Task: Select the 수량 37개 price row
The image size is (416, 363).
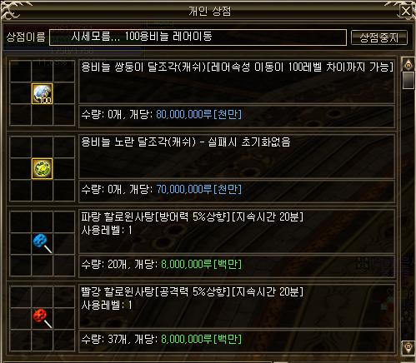Action: [237, 340]
